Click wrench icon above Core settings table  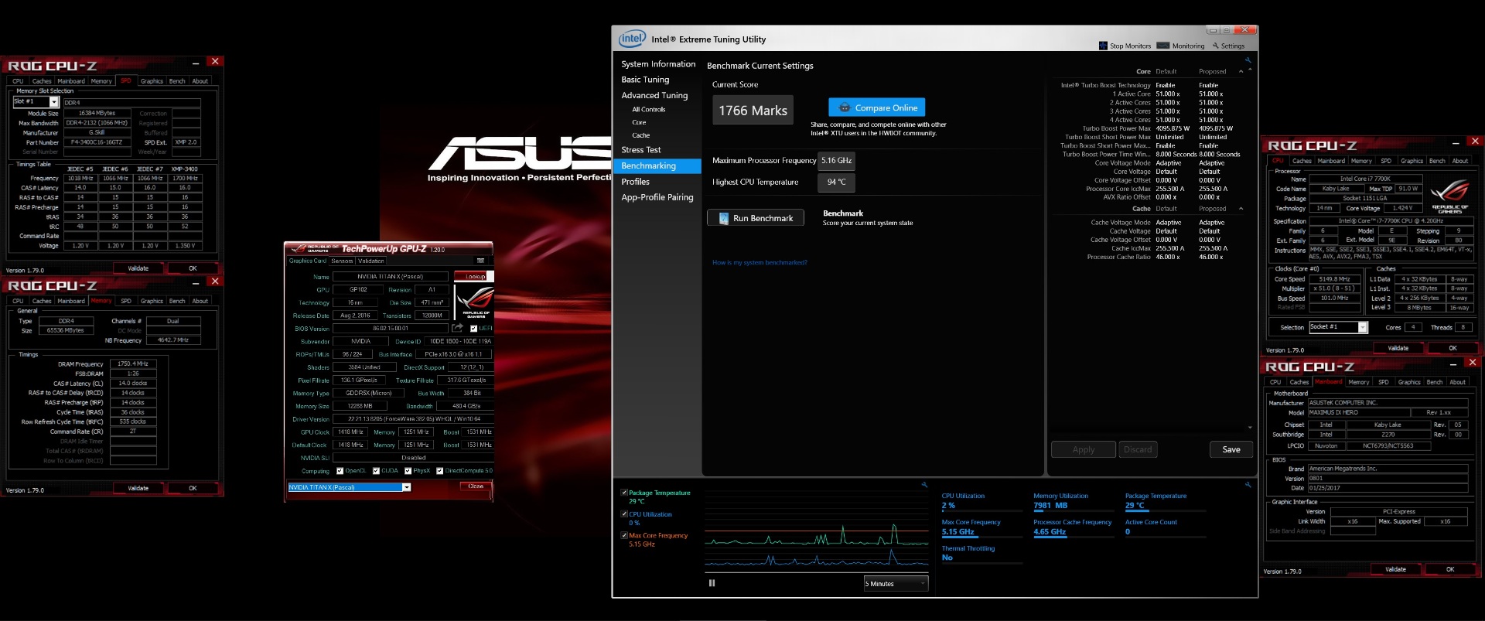point(1248,60)
